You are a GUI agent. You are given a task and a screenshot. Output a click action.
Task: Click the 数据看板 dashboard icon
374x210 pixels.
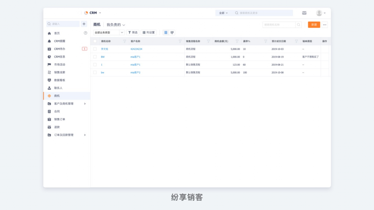(49, 80)
